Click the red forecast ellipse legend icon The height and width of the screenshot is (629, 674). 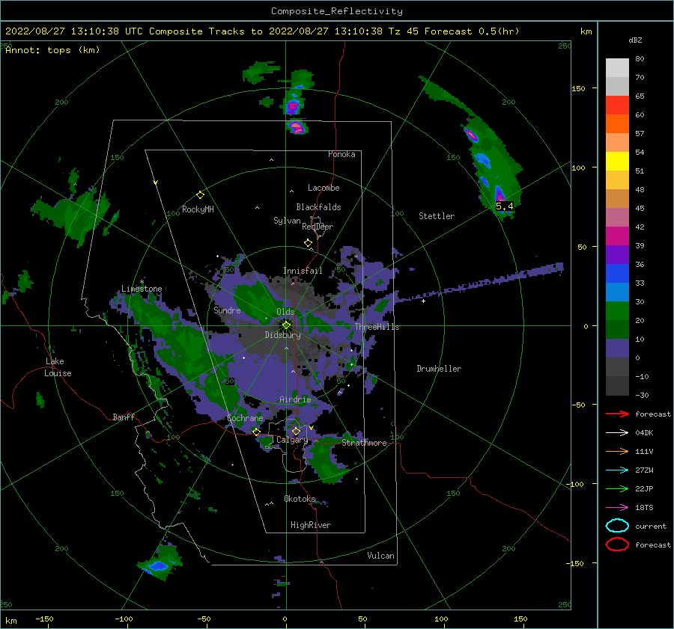coord(617,544)
